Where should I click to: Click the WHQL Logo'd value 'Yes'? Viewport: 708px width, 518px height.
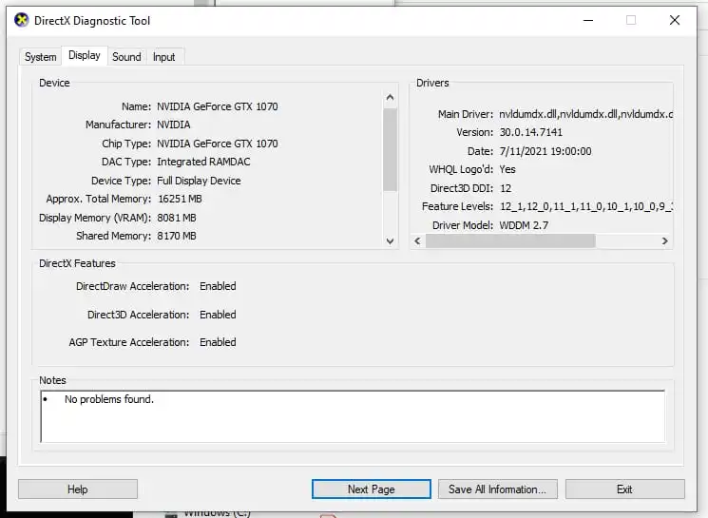(507, 169)
